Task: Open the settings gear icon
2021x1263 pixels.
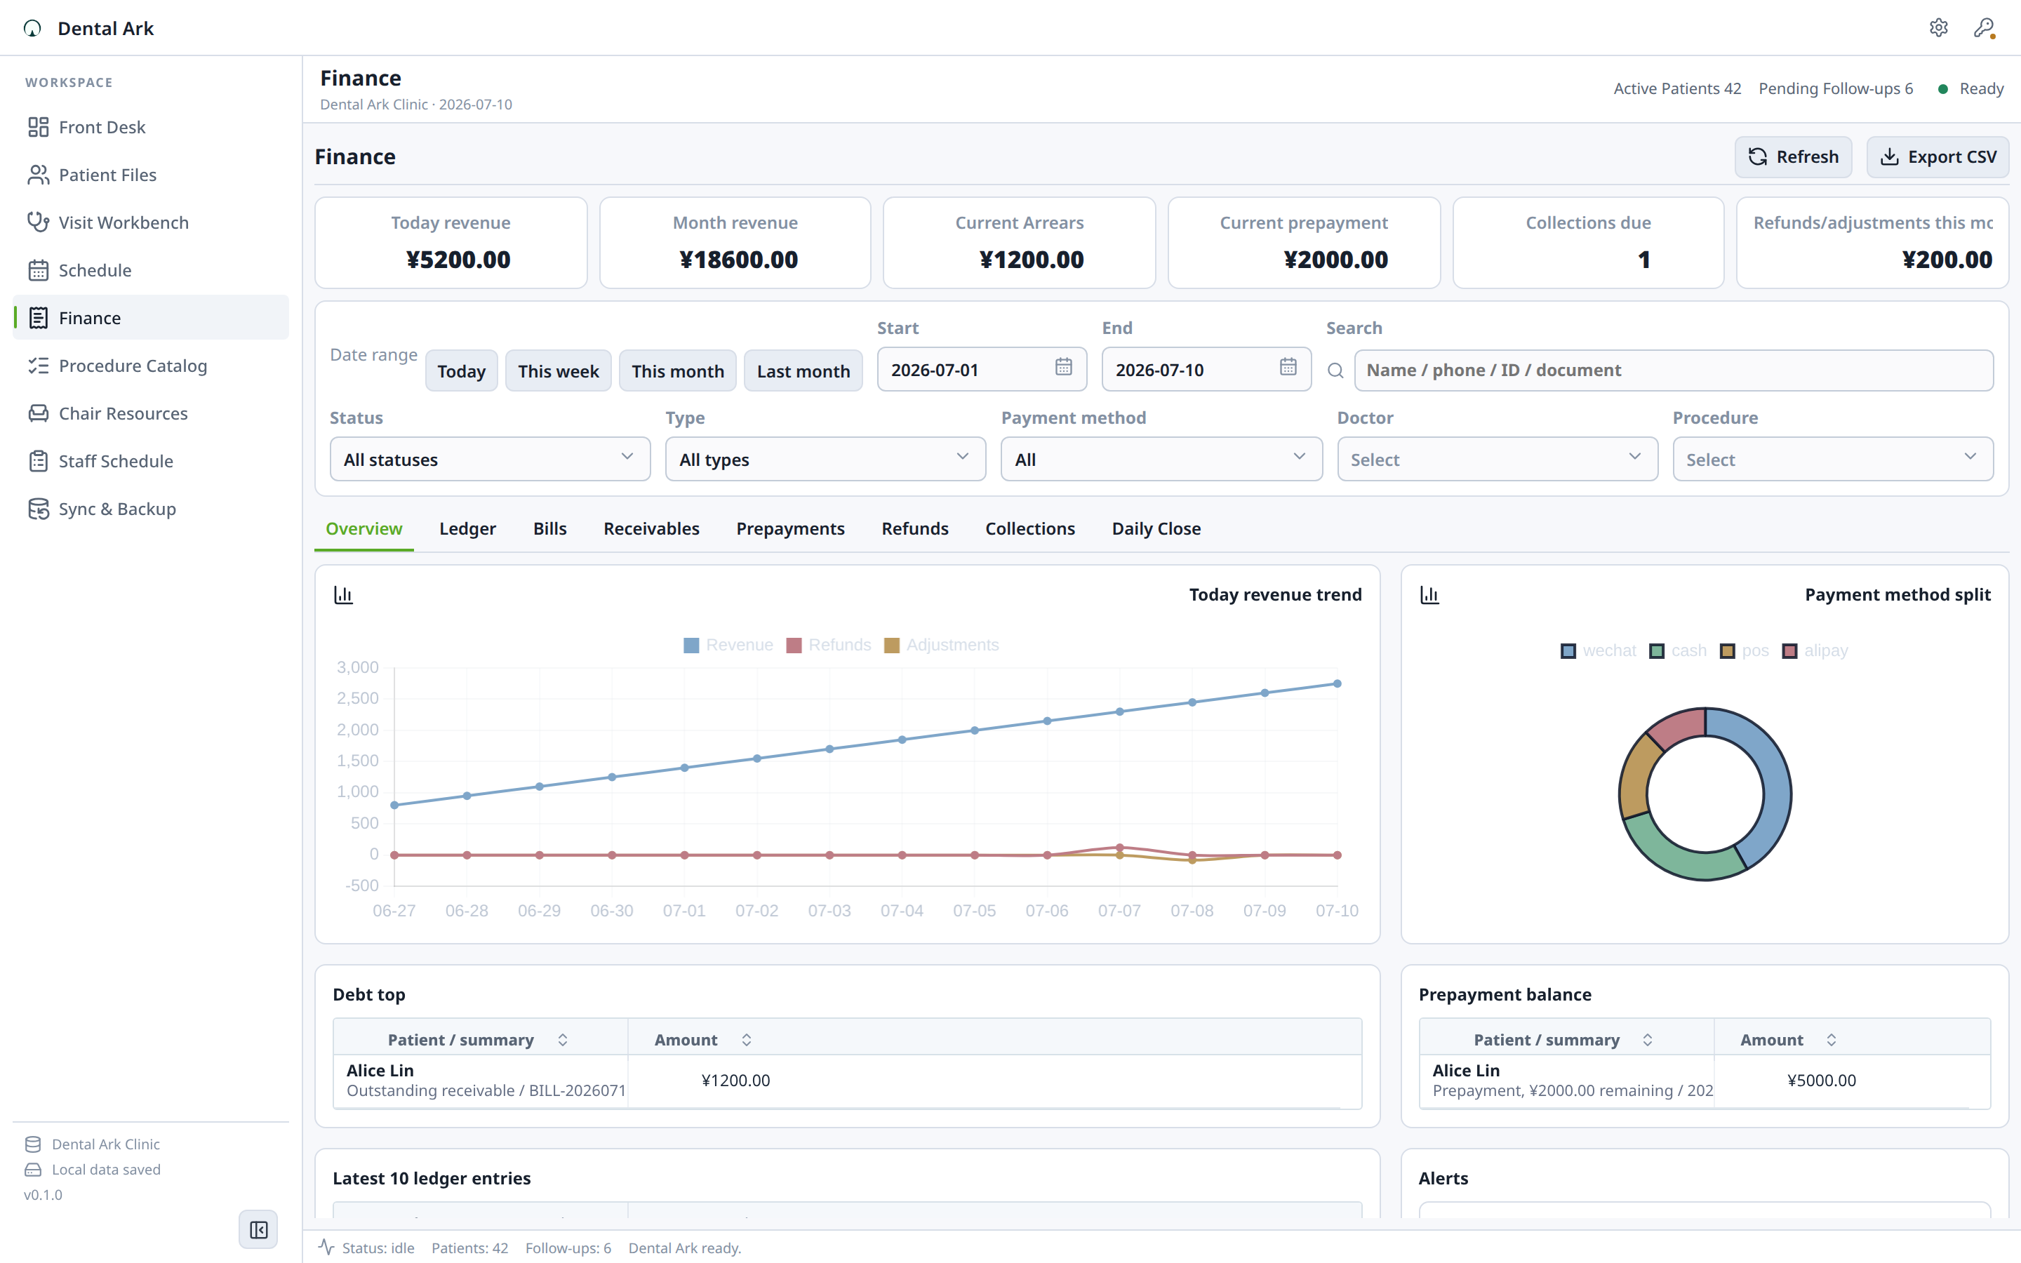Action: [1938, 27]
